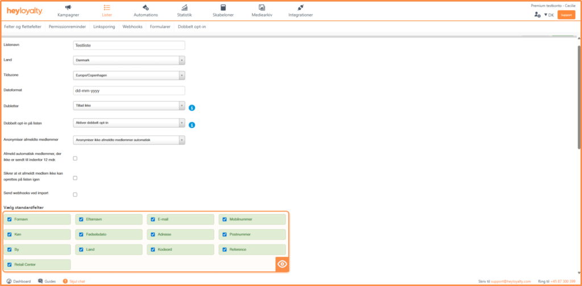Switch to the Webhooks tab
Image resolution: width=582 pixels, height=286 pixels.
click(x=132, y=26)
